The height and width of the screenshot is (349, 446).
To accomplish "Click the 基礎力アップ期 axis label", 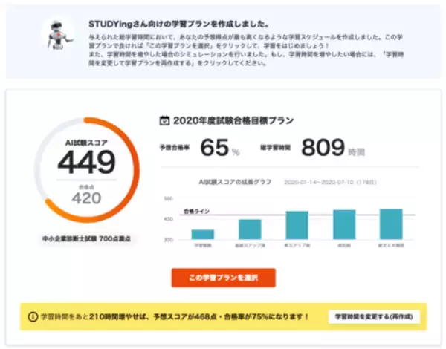I will point(250,245).
